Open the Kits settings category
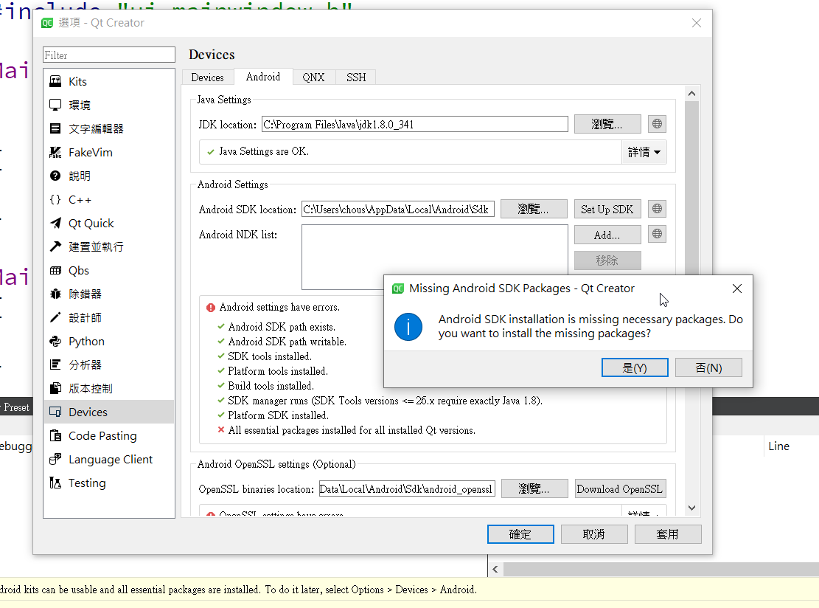The width and height of the screenshot is (819, 608). 108,82
